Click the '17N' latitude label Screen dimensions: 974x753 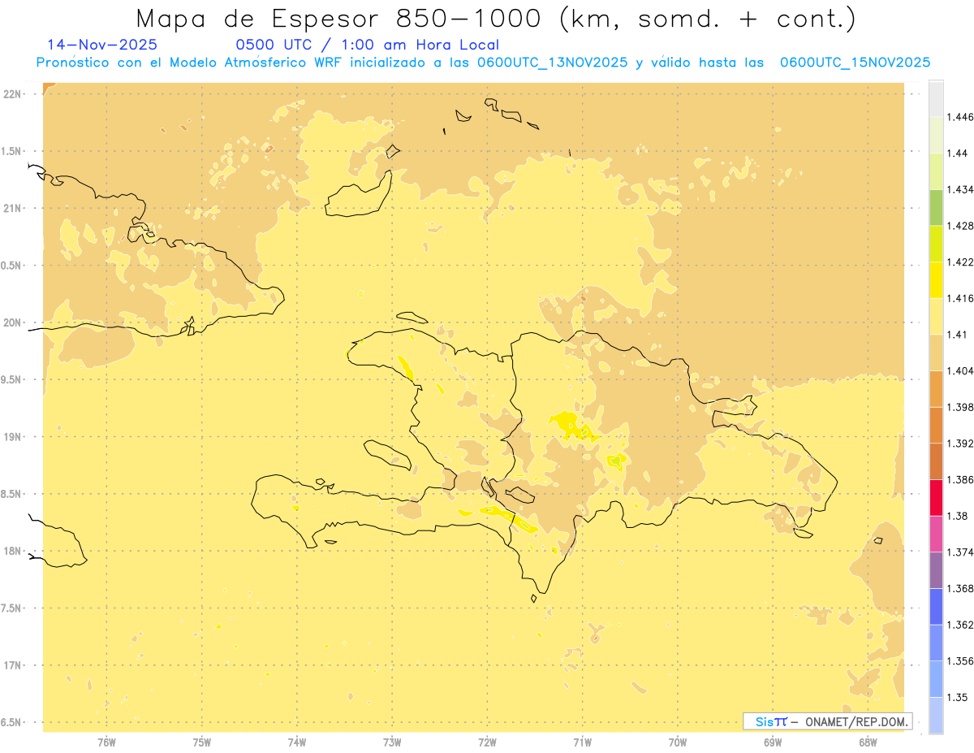click(11, 665)
